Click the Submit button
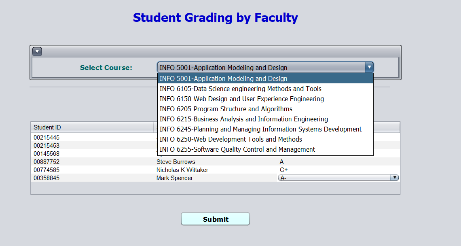Viewport: 461px width, 246px height. [x=215, y=219]
